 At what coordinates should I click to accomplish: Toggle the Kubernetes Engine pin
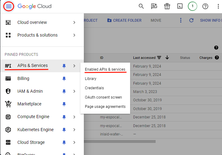[64, 130]
